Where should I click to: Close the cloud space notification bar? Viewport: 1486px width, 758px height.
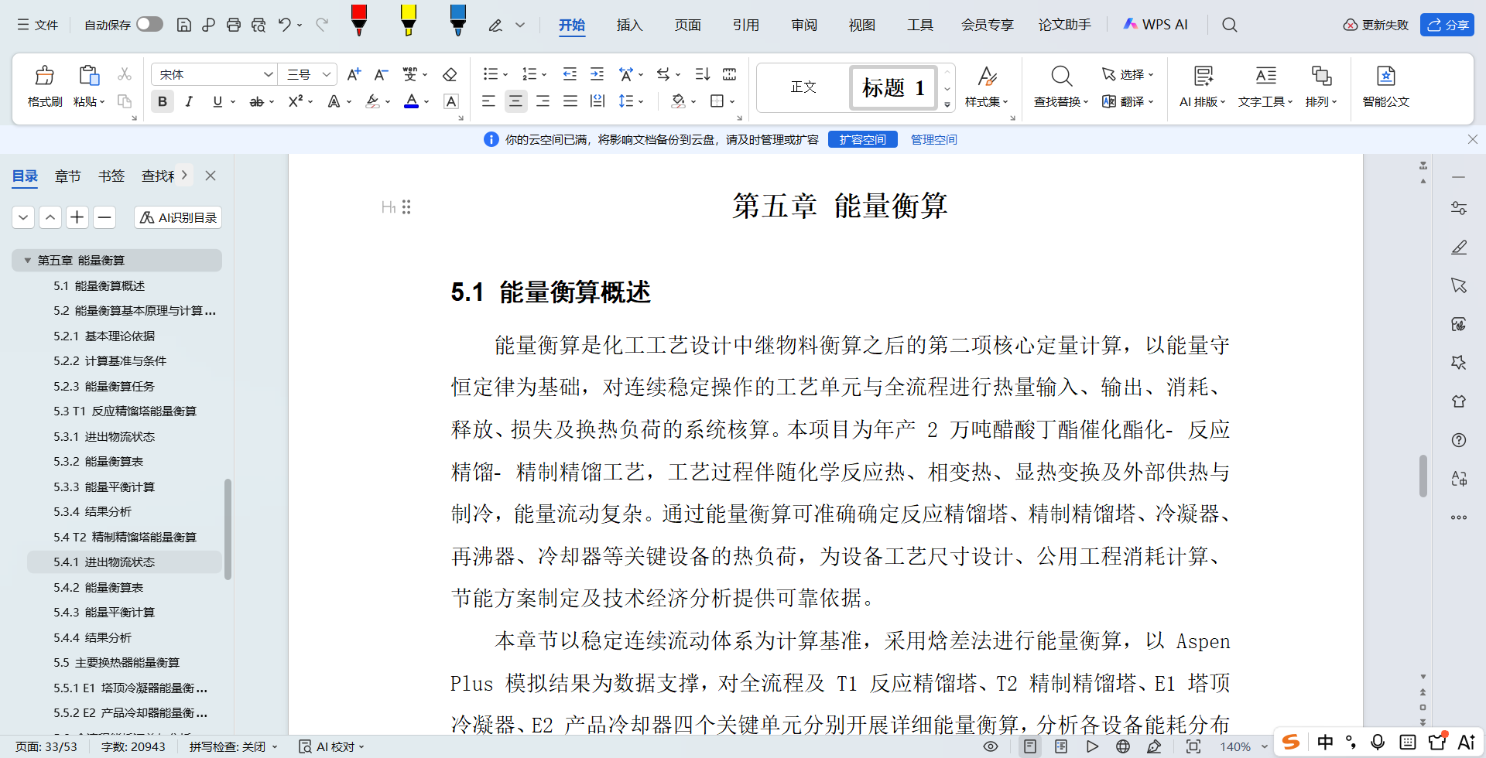click(1472, 139)
